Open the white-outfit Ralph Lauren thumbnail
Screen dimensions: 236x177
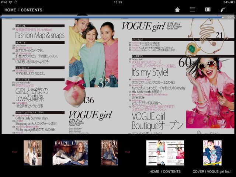(33, 153)
